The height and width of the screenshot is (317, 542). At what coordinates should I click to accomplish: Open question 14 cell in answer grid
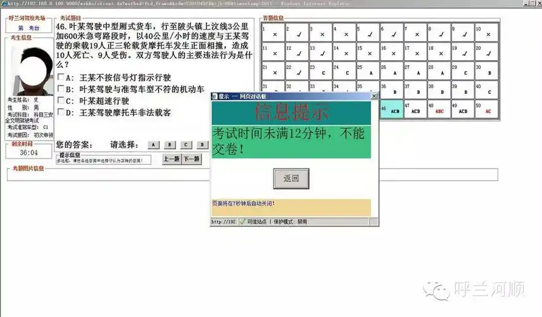pyautogui.click(x=344, y=51)
